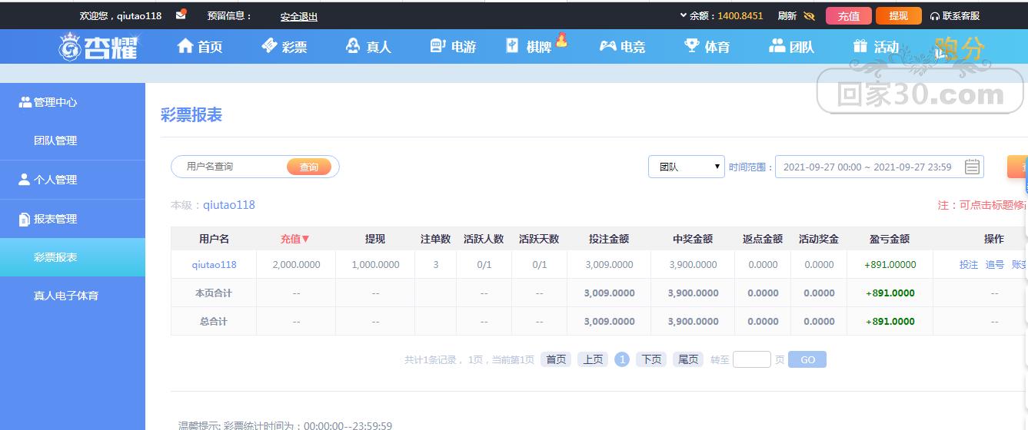
Task: Sort by the 提现 column header
Action: click(375, 239)
